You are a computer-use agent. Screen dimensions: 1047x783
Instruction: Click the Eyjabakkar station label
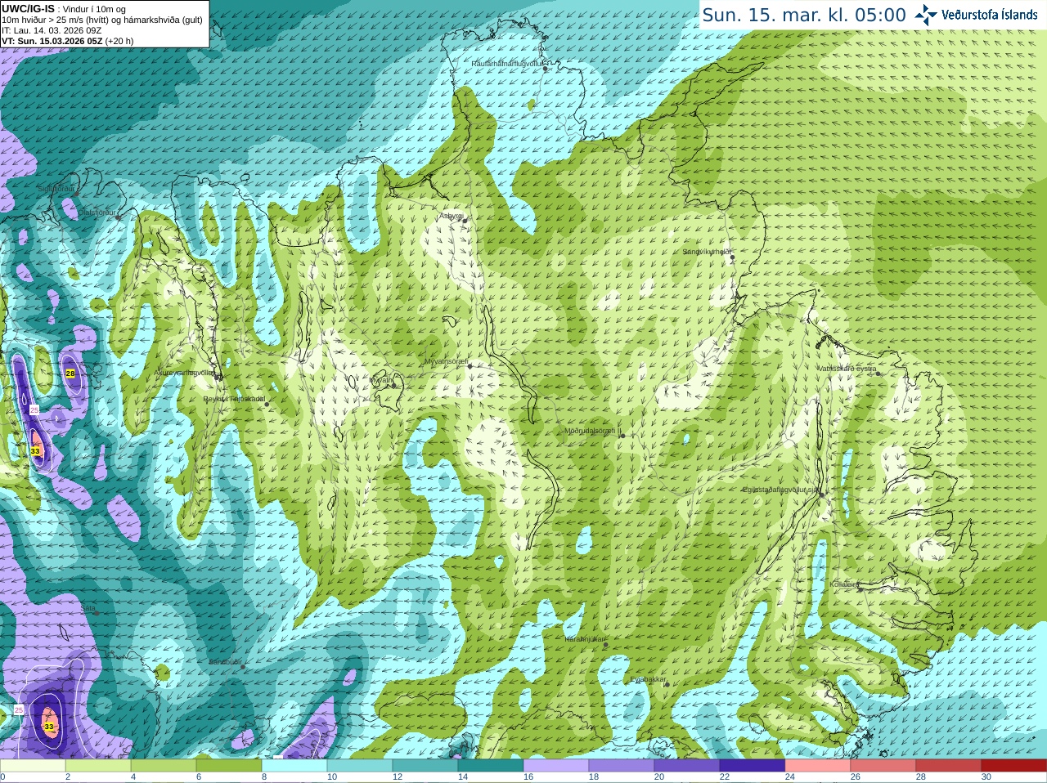pyautogui.click(x=649, y=678)
